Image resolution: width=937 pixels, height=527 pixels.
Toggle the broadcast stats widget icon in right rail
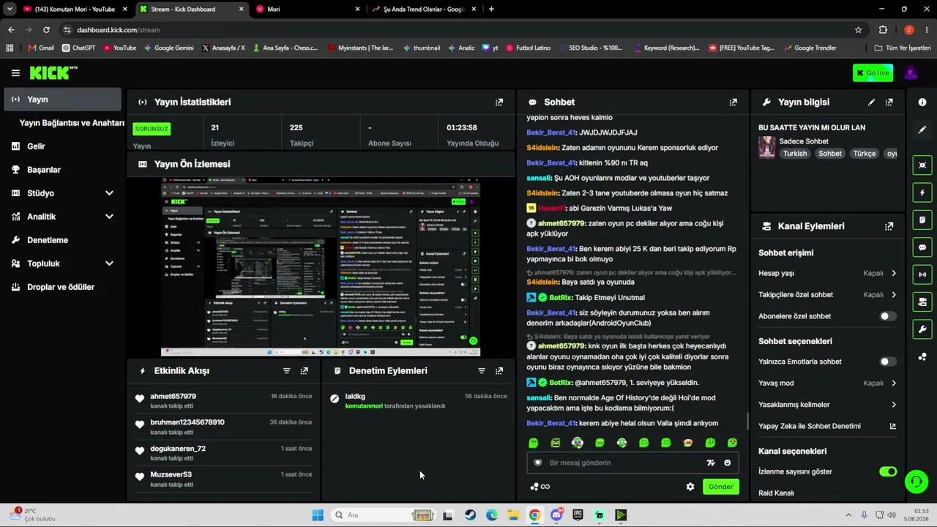coord(922,274)
